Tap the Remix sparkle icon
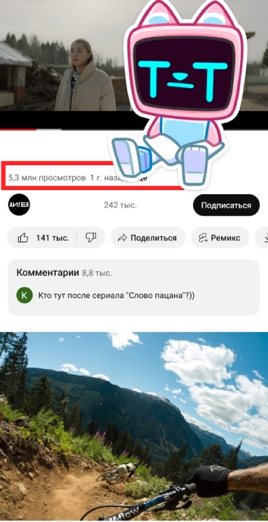The width and height of the screenshot is (268, 522). pos(203,238)
